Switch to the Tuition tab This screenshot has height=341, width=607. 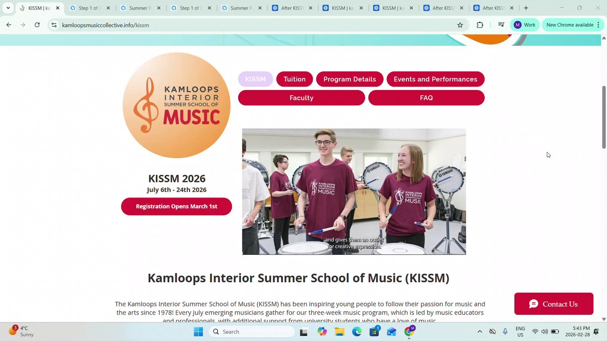294,79
